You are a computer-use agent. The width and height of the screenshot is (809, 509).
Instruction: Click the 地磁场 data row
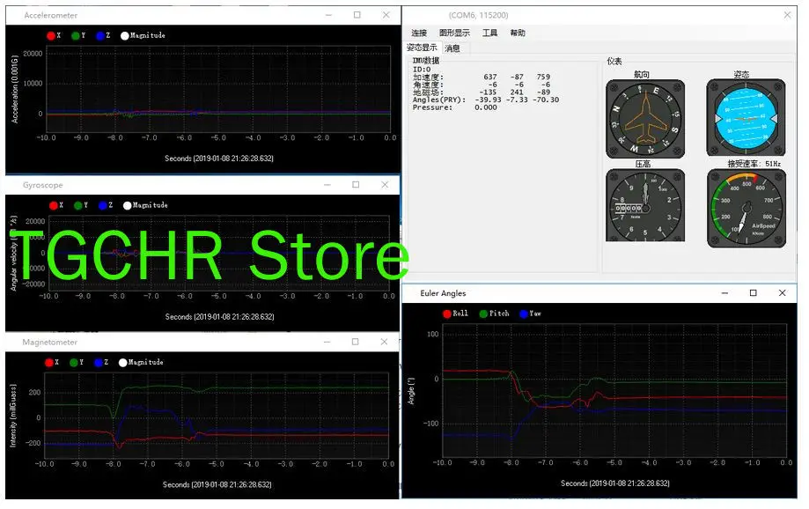[x=482, y=92]
